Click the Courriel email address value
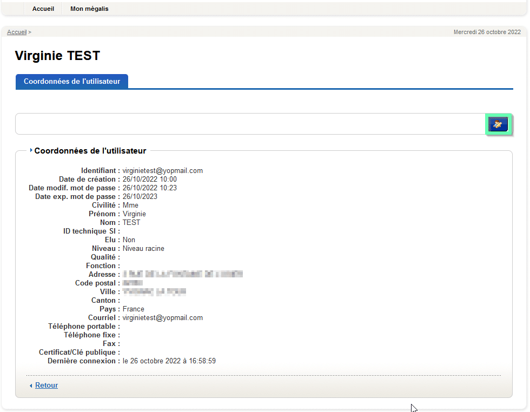This screenshot has width=530, height=412. (x=162, y=318)
